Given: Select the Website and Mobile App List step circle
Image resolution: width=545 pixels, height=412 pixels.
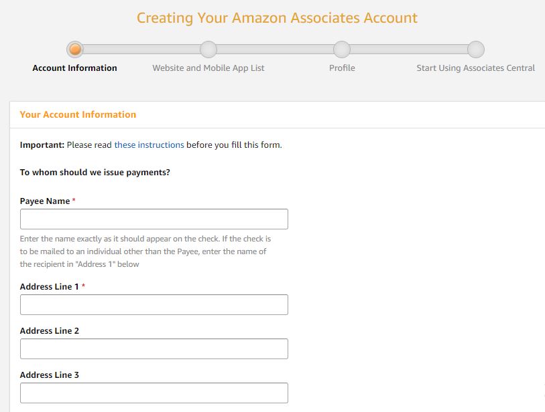Looking at the screenshot, I should [208, 49].
